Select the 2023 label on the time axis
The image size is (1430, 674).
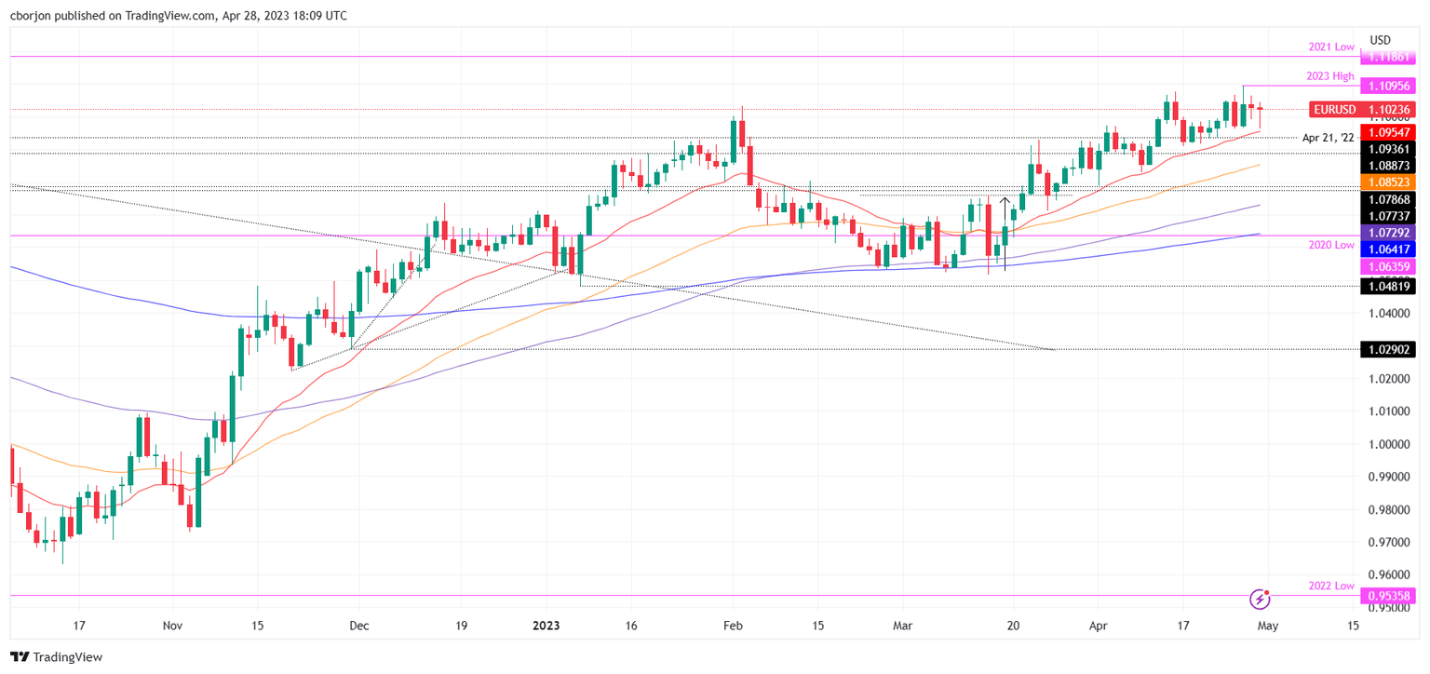(x=545, y=626)
